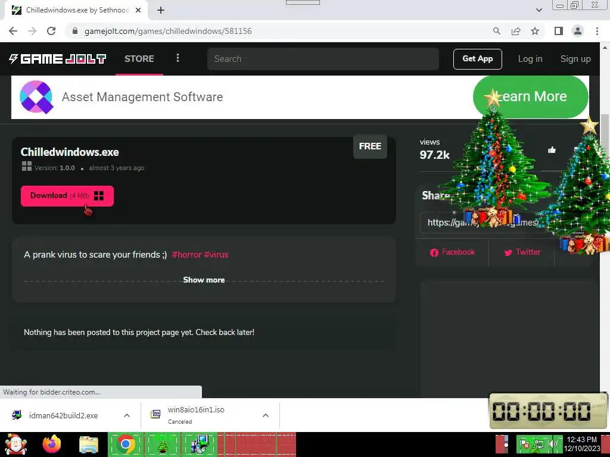Click the 00:00:00 stopwatch gadget
The height and width of the screenshot is (457, 610).
pyautogui.click(x=548, y=411)
